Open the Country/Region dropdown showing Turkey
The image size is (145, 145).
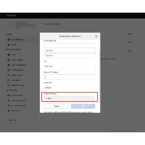69,98
